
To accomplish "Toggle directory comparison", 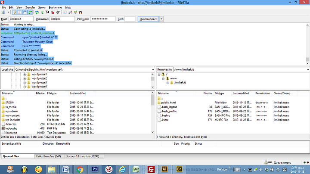I will point(70,12).
